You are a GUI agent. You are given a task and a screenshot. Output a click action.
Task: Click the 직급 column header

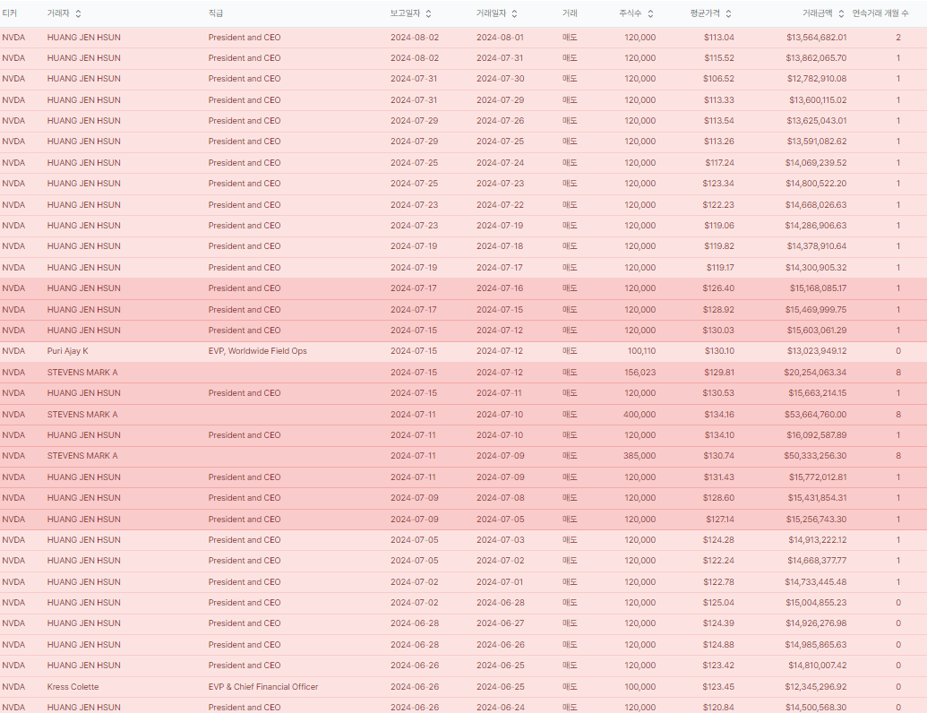click(216, 13)
